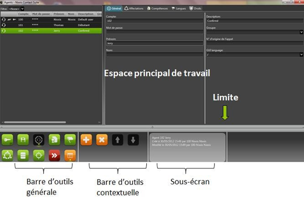Screen dimensions: 304x198
Task: Click the orange X delete button
Action: (x=102, y=140)
